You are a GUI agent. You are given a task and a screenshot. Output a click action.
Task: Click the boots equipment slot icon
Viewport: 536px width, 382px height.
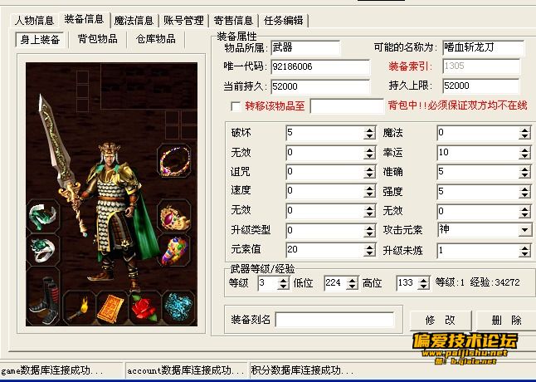(42, 296)
